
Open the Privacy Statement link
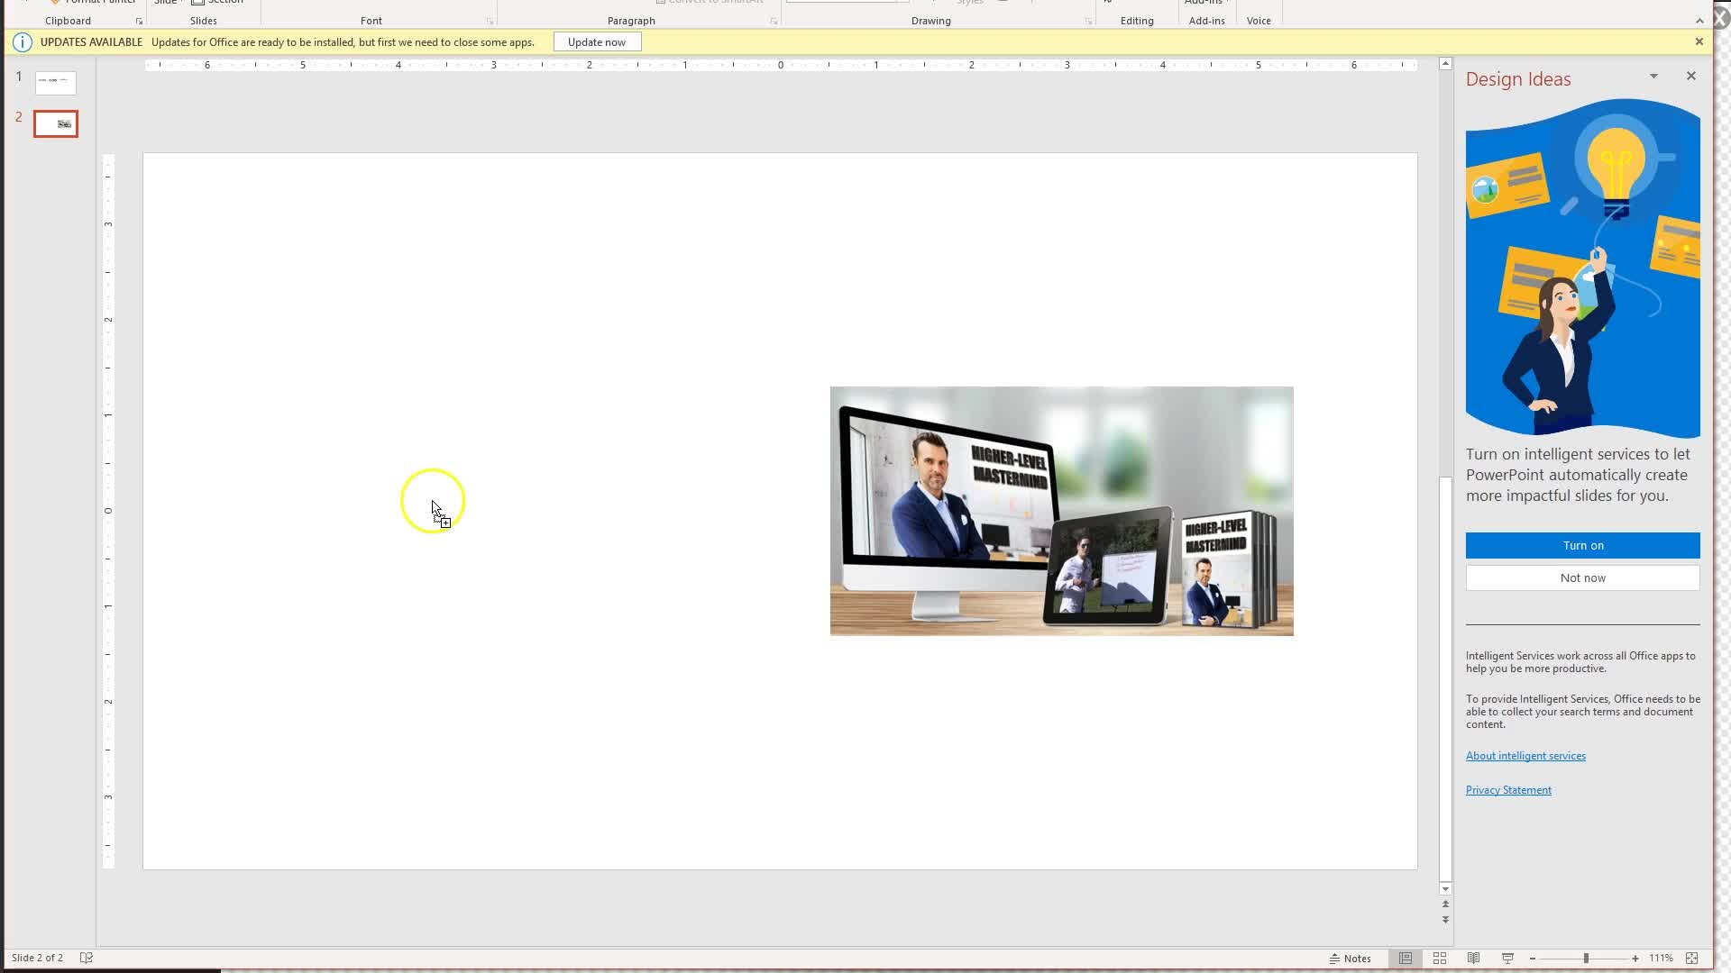pyautogui.click(x=1508, y=790)
